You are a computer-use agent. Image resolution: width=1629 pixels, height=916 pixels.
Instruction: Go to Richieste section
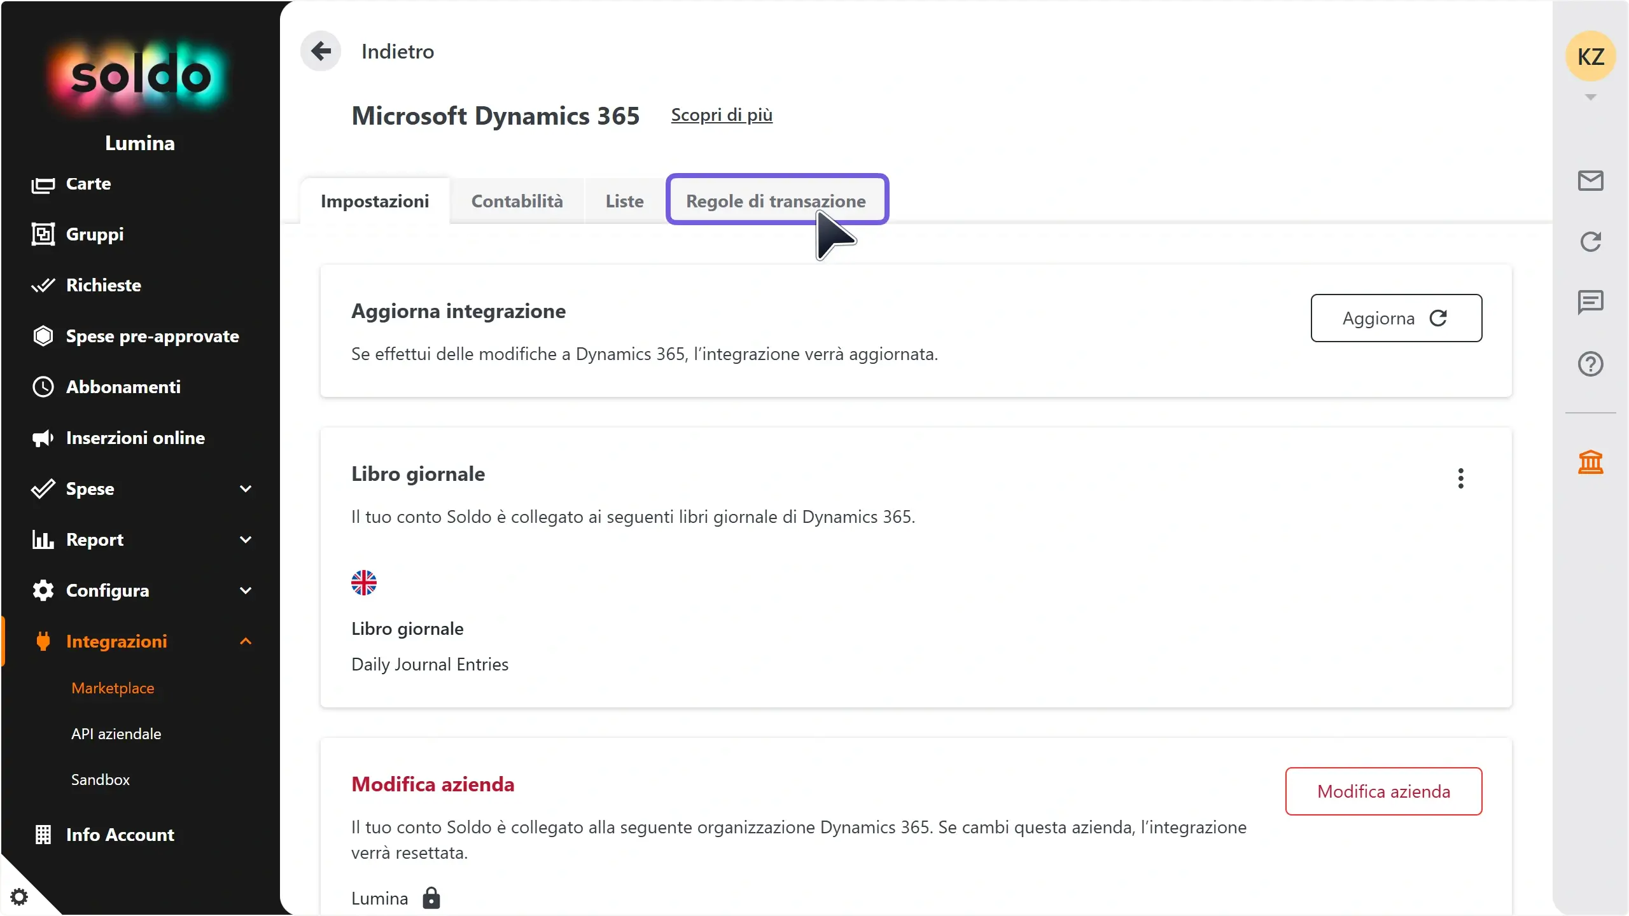[x=86, y=285]
